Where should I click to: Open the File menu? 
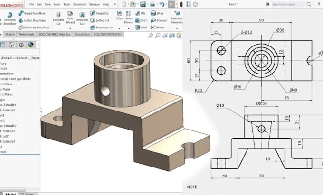point(31,4)
